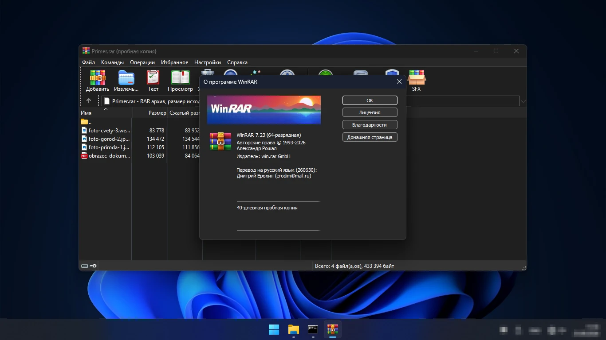Click the Добавить archive toolbar icon

98,77
